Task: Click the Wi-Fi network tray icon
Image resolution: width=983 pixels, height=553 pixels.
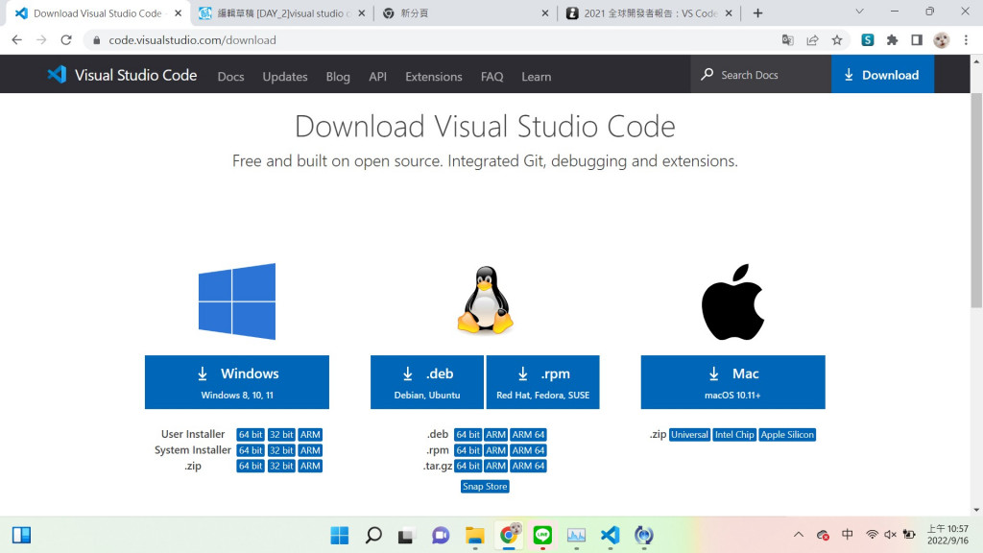Action: (872, 535)
